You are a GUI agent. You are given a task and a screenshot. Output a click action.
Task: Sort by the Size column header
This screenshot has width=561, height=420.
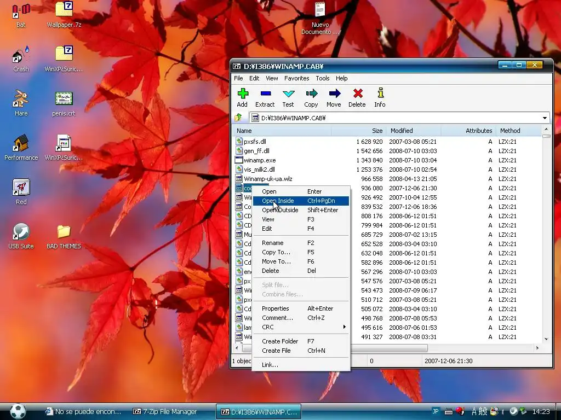point(359,131)
